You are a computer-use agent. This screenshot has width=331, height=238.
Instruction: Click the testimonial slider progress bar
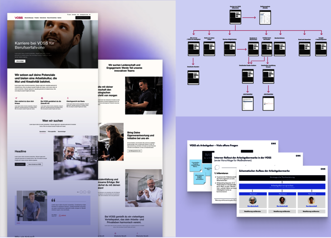pos(24,223)
